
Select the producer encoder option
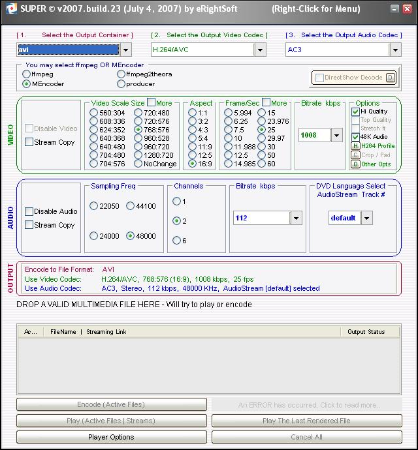tap(121, 83)
